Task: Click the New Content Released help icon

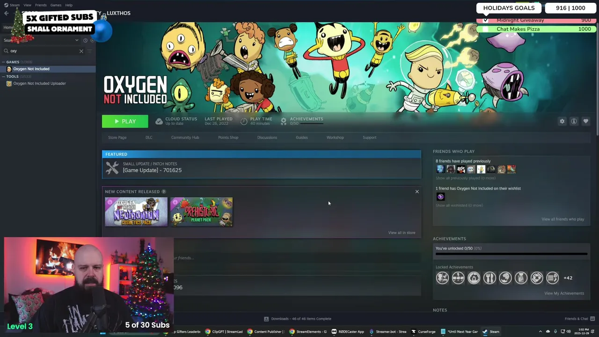Action: coord(163,191)
